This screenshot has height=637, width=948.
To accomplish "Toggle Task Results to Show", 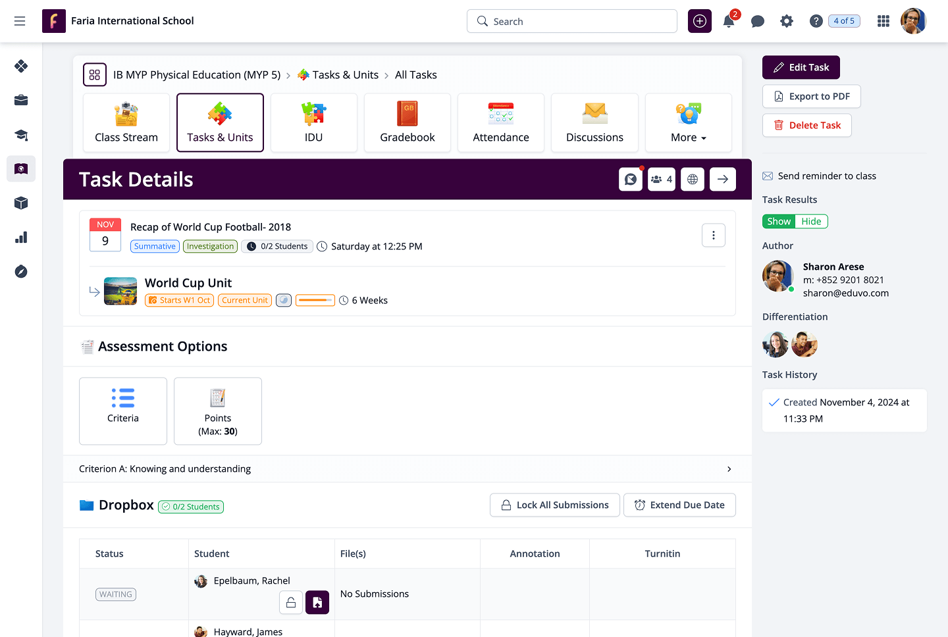I will pos(779,221).
